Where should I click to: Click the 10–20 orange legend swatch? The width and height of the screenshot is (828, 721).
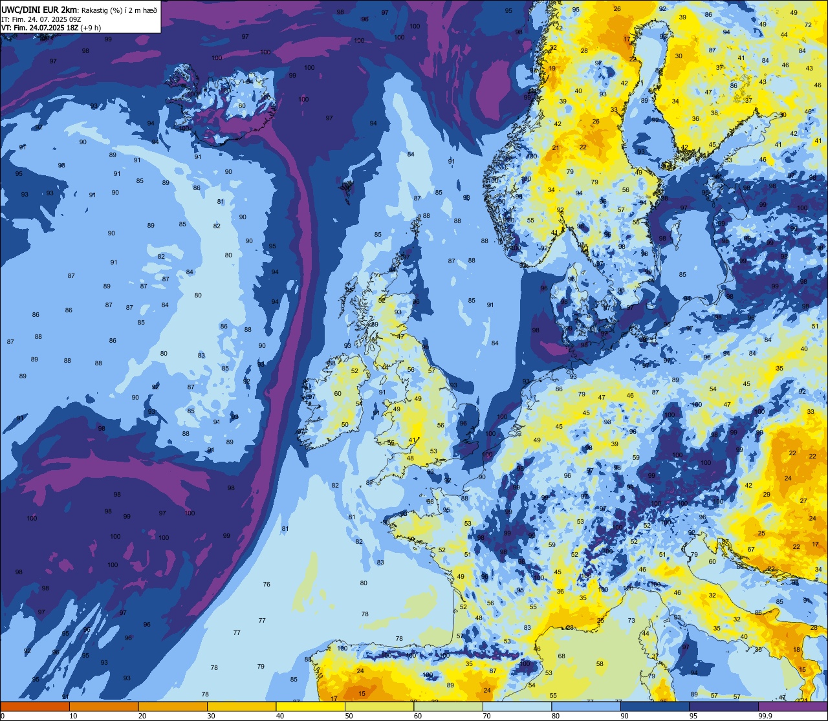pos(103,707)
